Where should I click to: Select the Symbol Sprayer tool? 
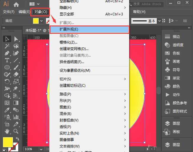click(x=7, y=117)
